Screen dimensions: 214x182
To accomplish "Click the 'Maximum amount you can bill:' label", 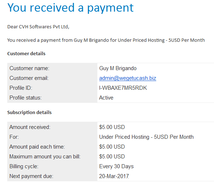I will pyautogui.click(x=45, y=157).
